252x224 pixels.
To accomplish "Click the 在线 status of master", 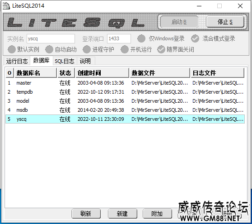I will pos(65,83).
